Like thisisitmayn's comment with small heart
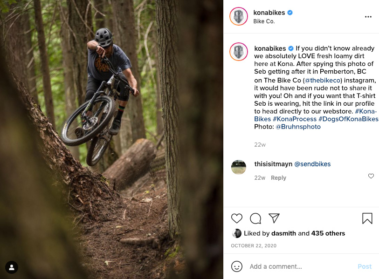Image resolution: width=379 pixels, height=279 pixels. [x=371, y=176]
